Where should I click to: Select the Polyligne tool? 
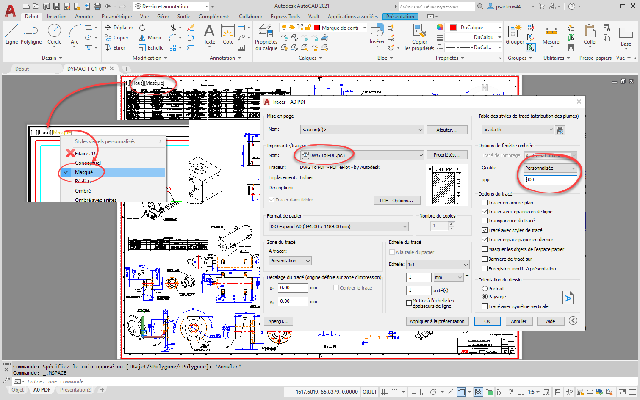(31, 34)
